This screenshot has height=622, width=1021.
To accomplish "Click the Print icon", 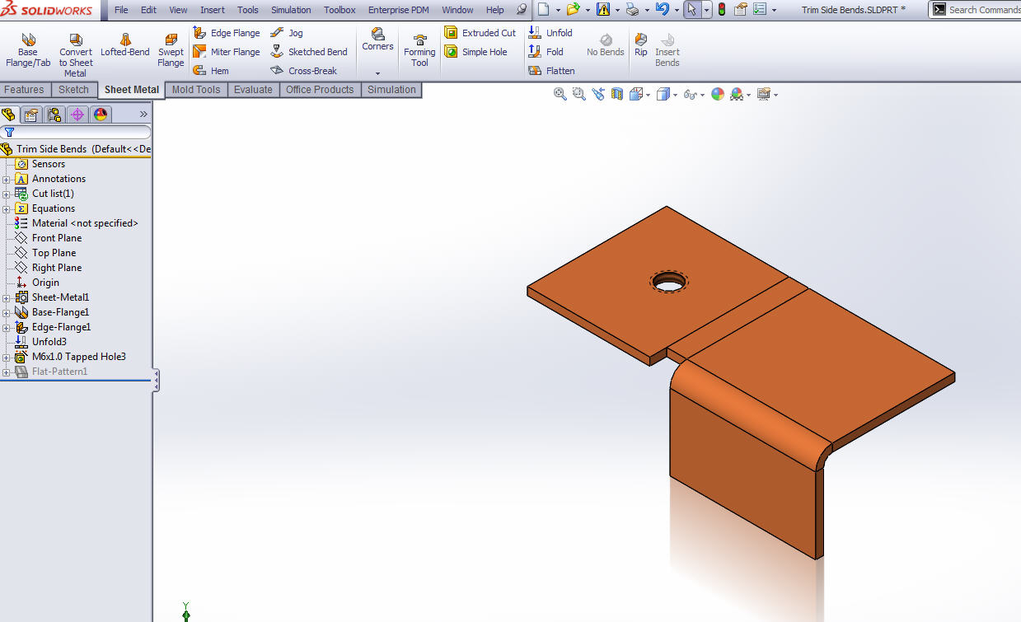I will click(631, 10).
